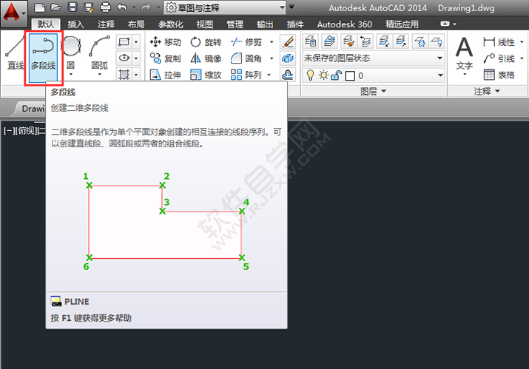The height and width of the screenshot is (369, 529).
Task: Toggle the layer freeze sun icon
Action: 323,75
